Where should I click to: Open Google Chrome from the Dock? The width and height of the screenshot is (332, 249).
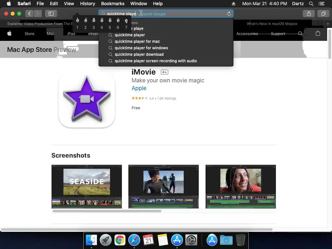pos(120,240)
